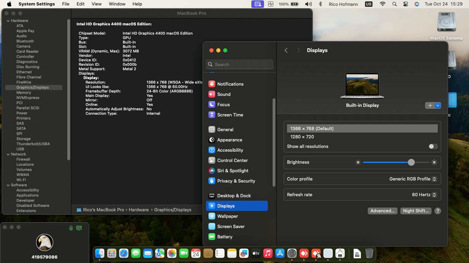Open the Edit menu
Image resolution: width=469 pixels, height=263 pixels.
(80, 4)
